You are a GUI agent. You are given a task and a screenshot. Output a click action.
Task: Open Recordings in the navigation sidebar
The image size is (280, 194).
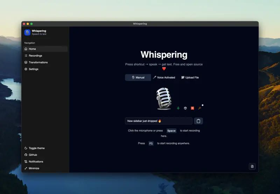click(x=35, y=56)
